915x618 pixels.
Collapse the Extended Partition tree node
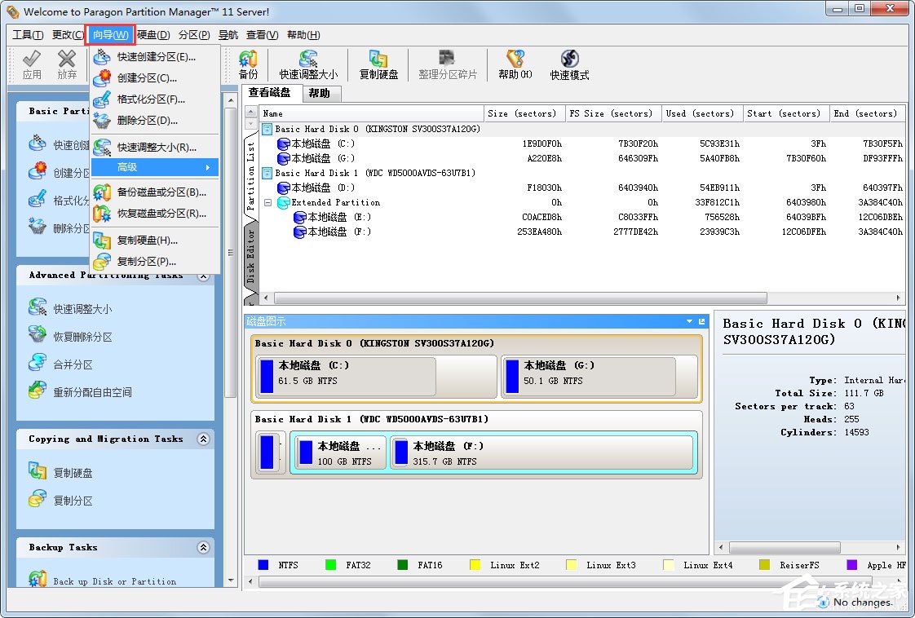[x=267, y=202]
